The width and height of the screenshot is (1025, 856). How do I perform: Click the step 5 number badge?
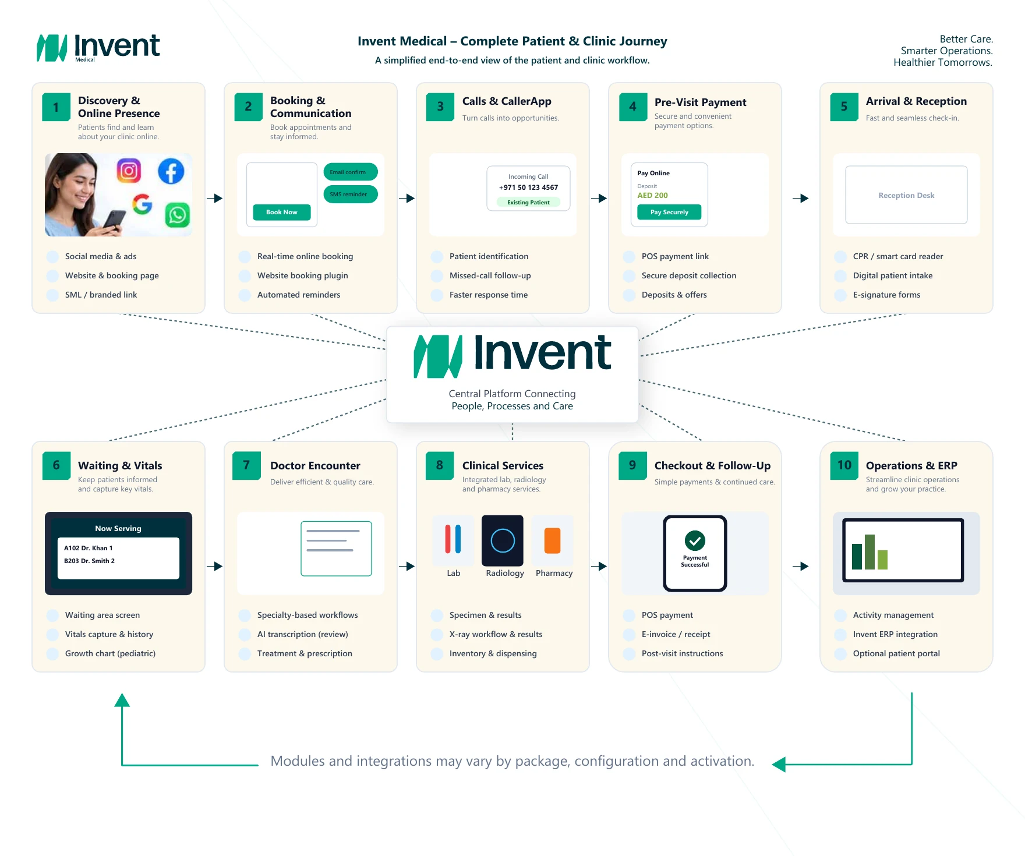click(844, 107)
